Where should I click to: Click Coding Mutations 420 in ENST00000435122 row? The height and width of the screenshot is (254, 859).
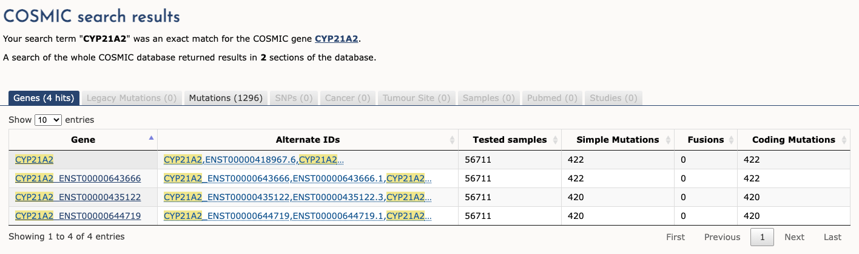[752, 198]
